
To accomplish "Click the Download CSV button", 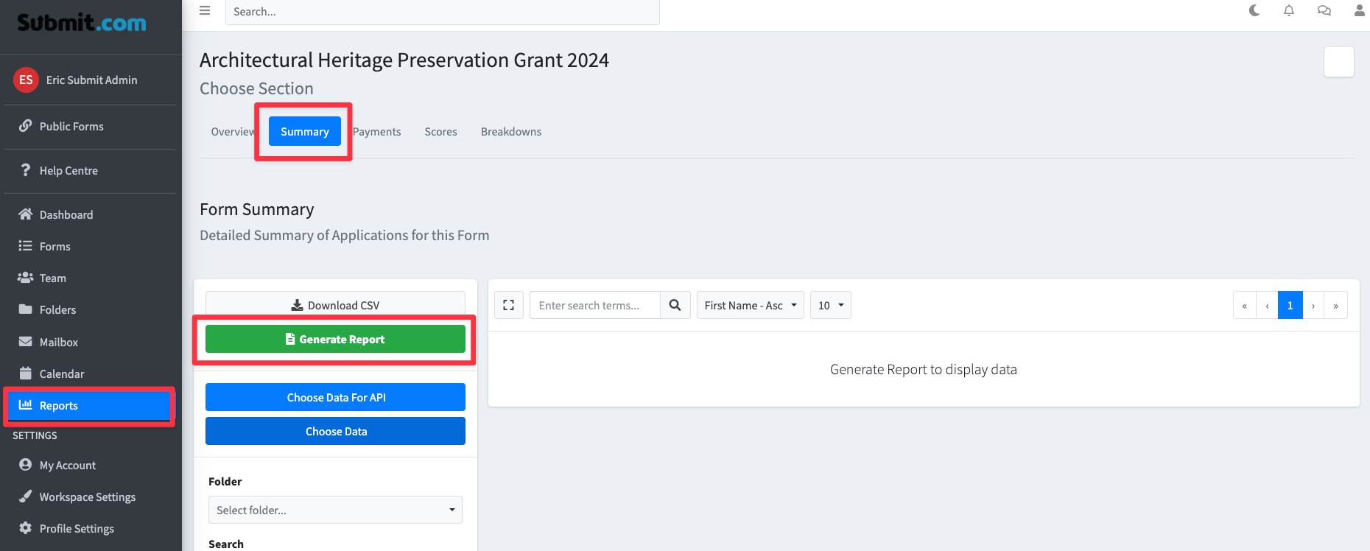I will click(335, 305).
